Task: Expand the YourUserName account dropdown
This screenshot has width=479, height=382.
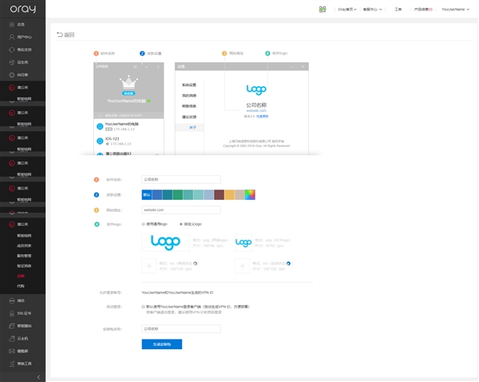Action: tap(455, 10)
